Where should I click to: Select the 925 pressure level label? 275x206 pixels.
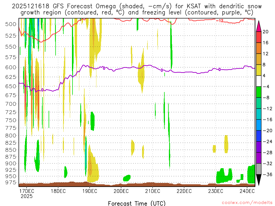pyautogui.click(x=11, y=170)
